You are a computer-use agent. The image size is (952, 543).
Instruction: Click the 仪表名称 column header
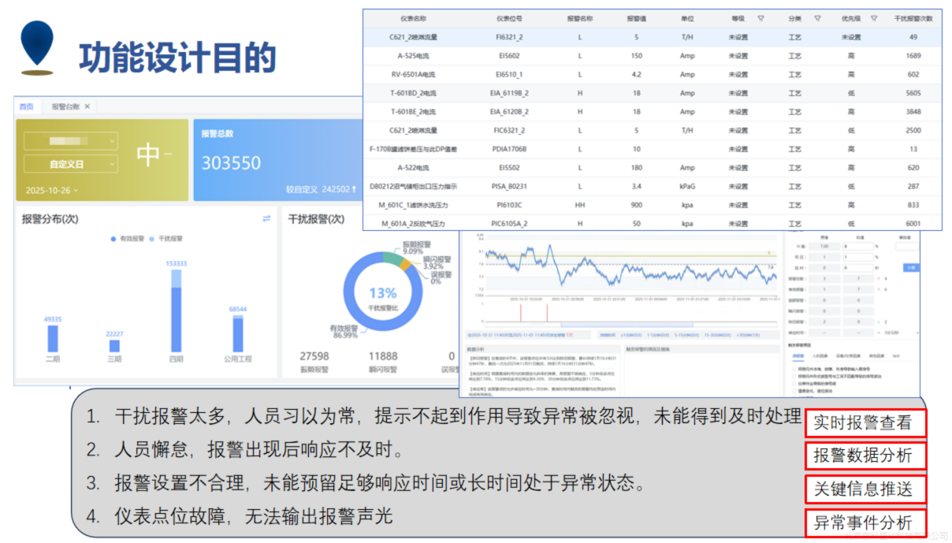pyautogui.click(x=413, y=18)
